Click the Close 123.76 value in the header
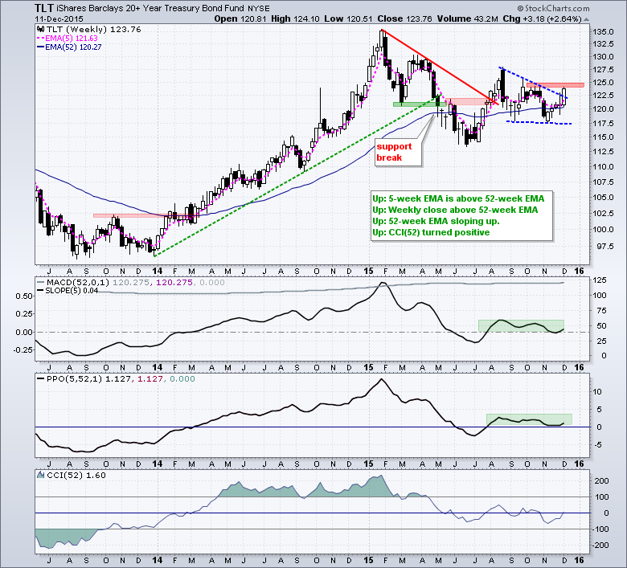 coord(404,18)
